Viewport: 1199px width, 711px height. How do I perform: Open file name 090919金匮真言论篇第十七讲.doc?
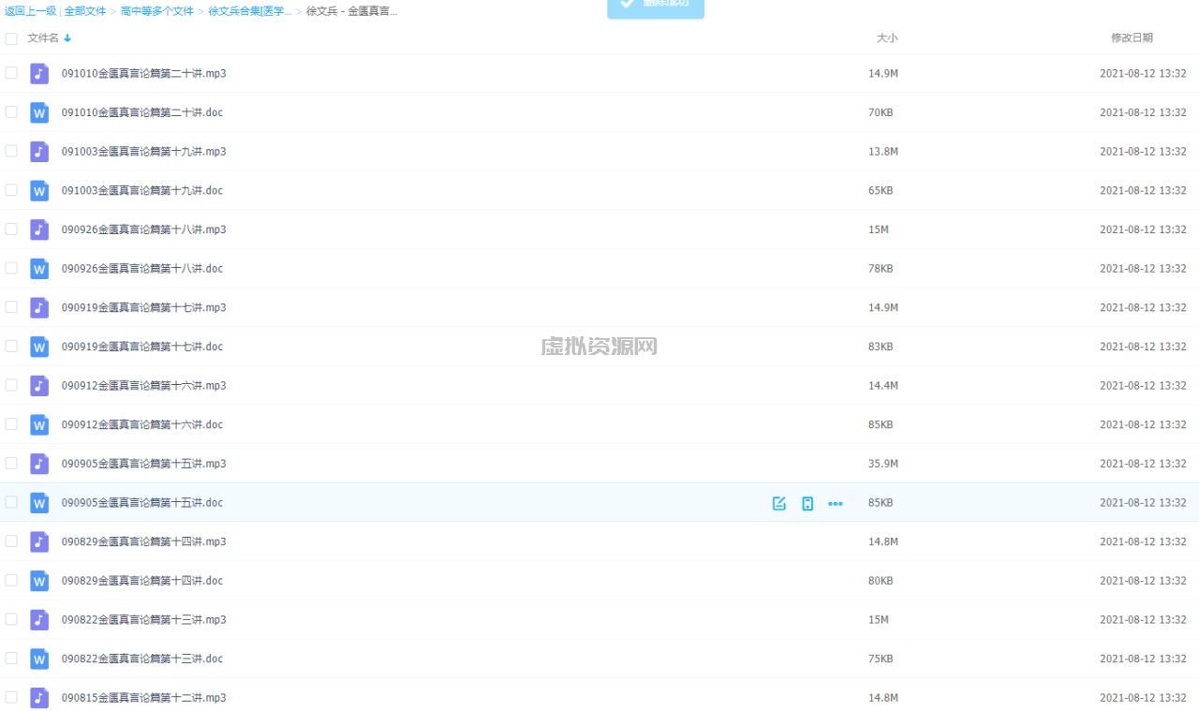(142, 347)
